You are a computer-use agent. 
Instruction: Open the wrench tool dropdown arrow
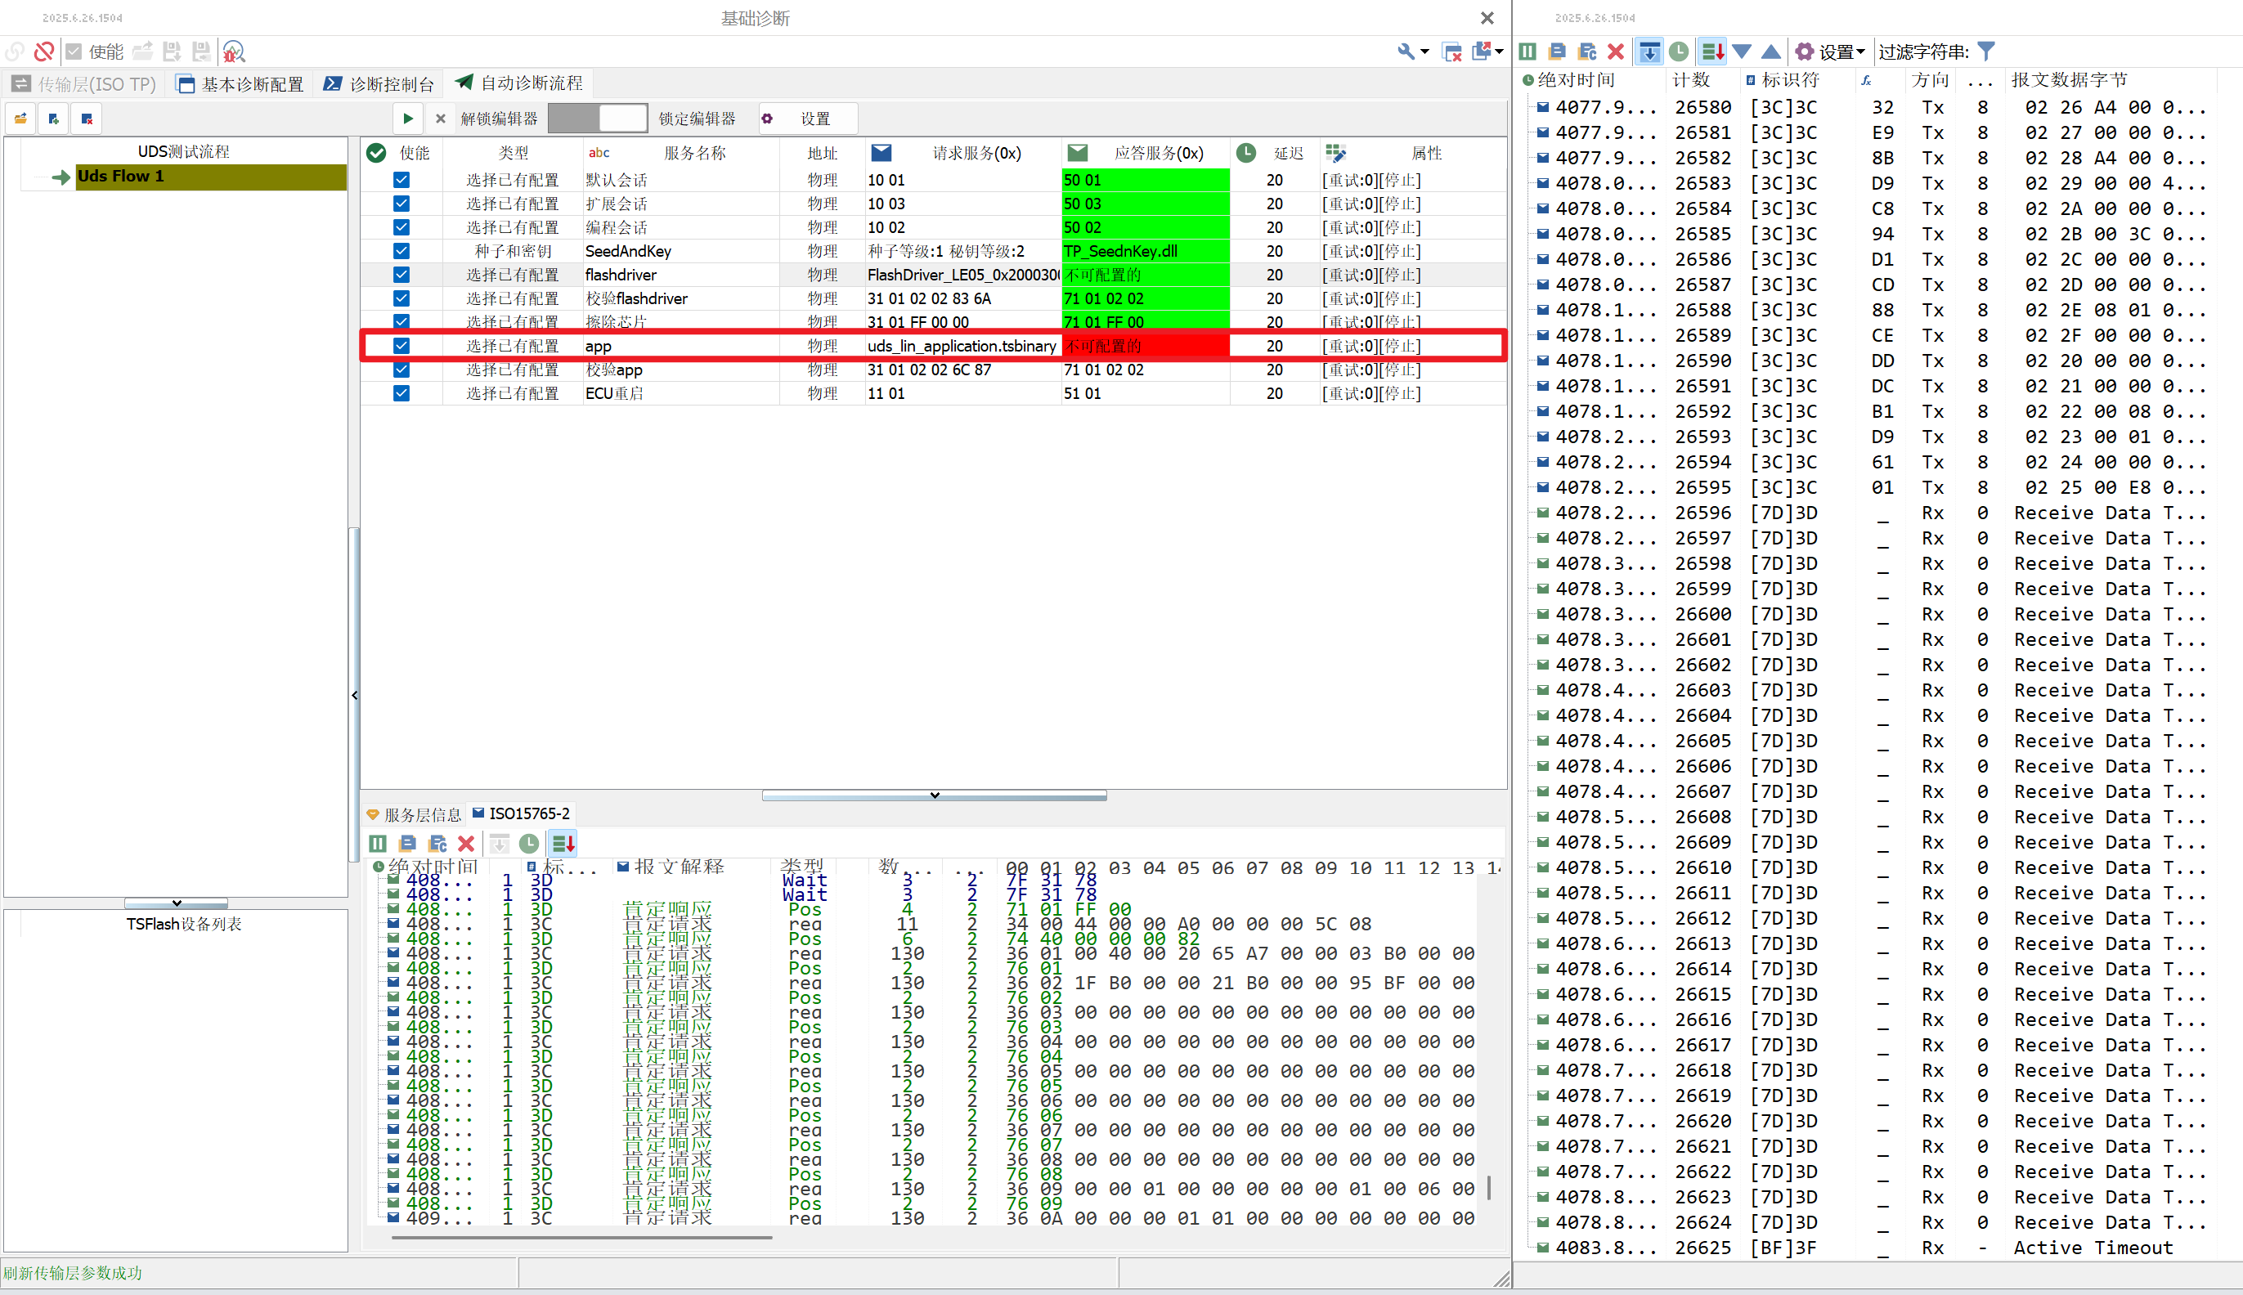(x=1424, y=52)
